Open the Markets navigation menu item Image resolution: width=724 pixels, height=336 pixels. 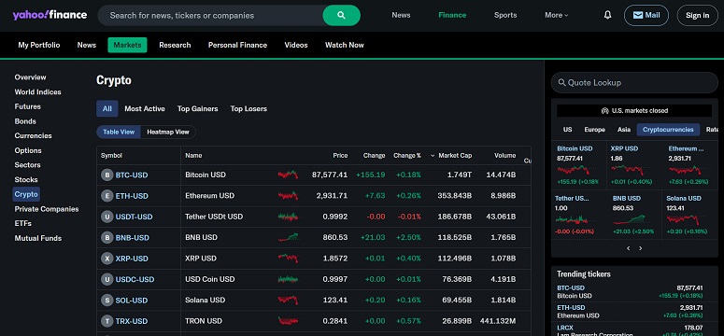pos(127,45)
